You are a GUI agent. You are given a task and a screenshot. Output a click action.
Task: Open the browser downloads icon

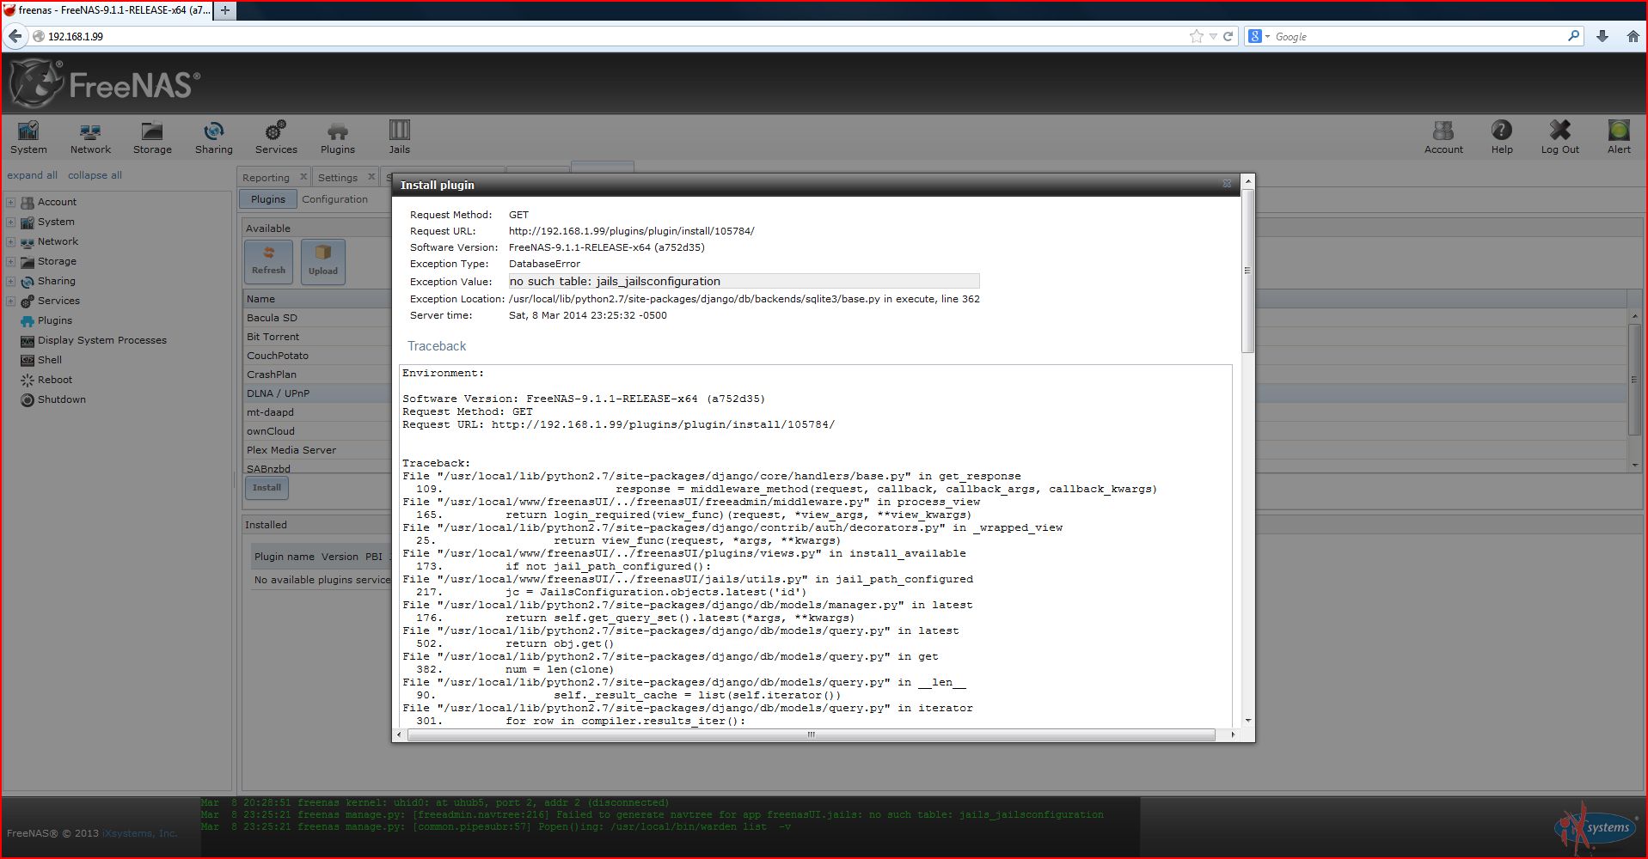click(1602, 36)
